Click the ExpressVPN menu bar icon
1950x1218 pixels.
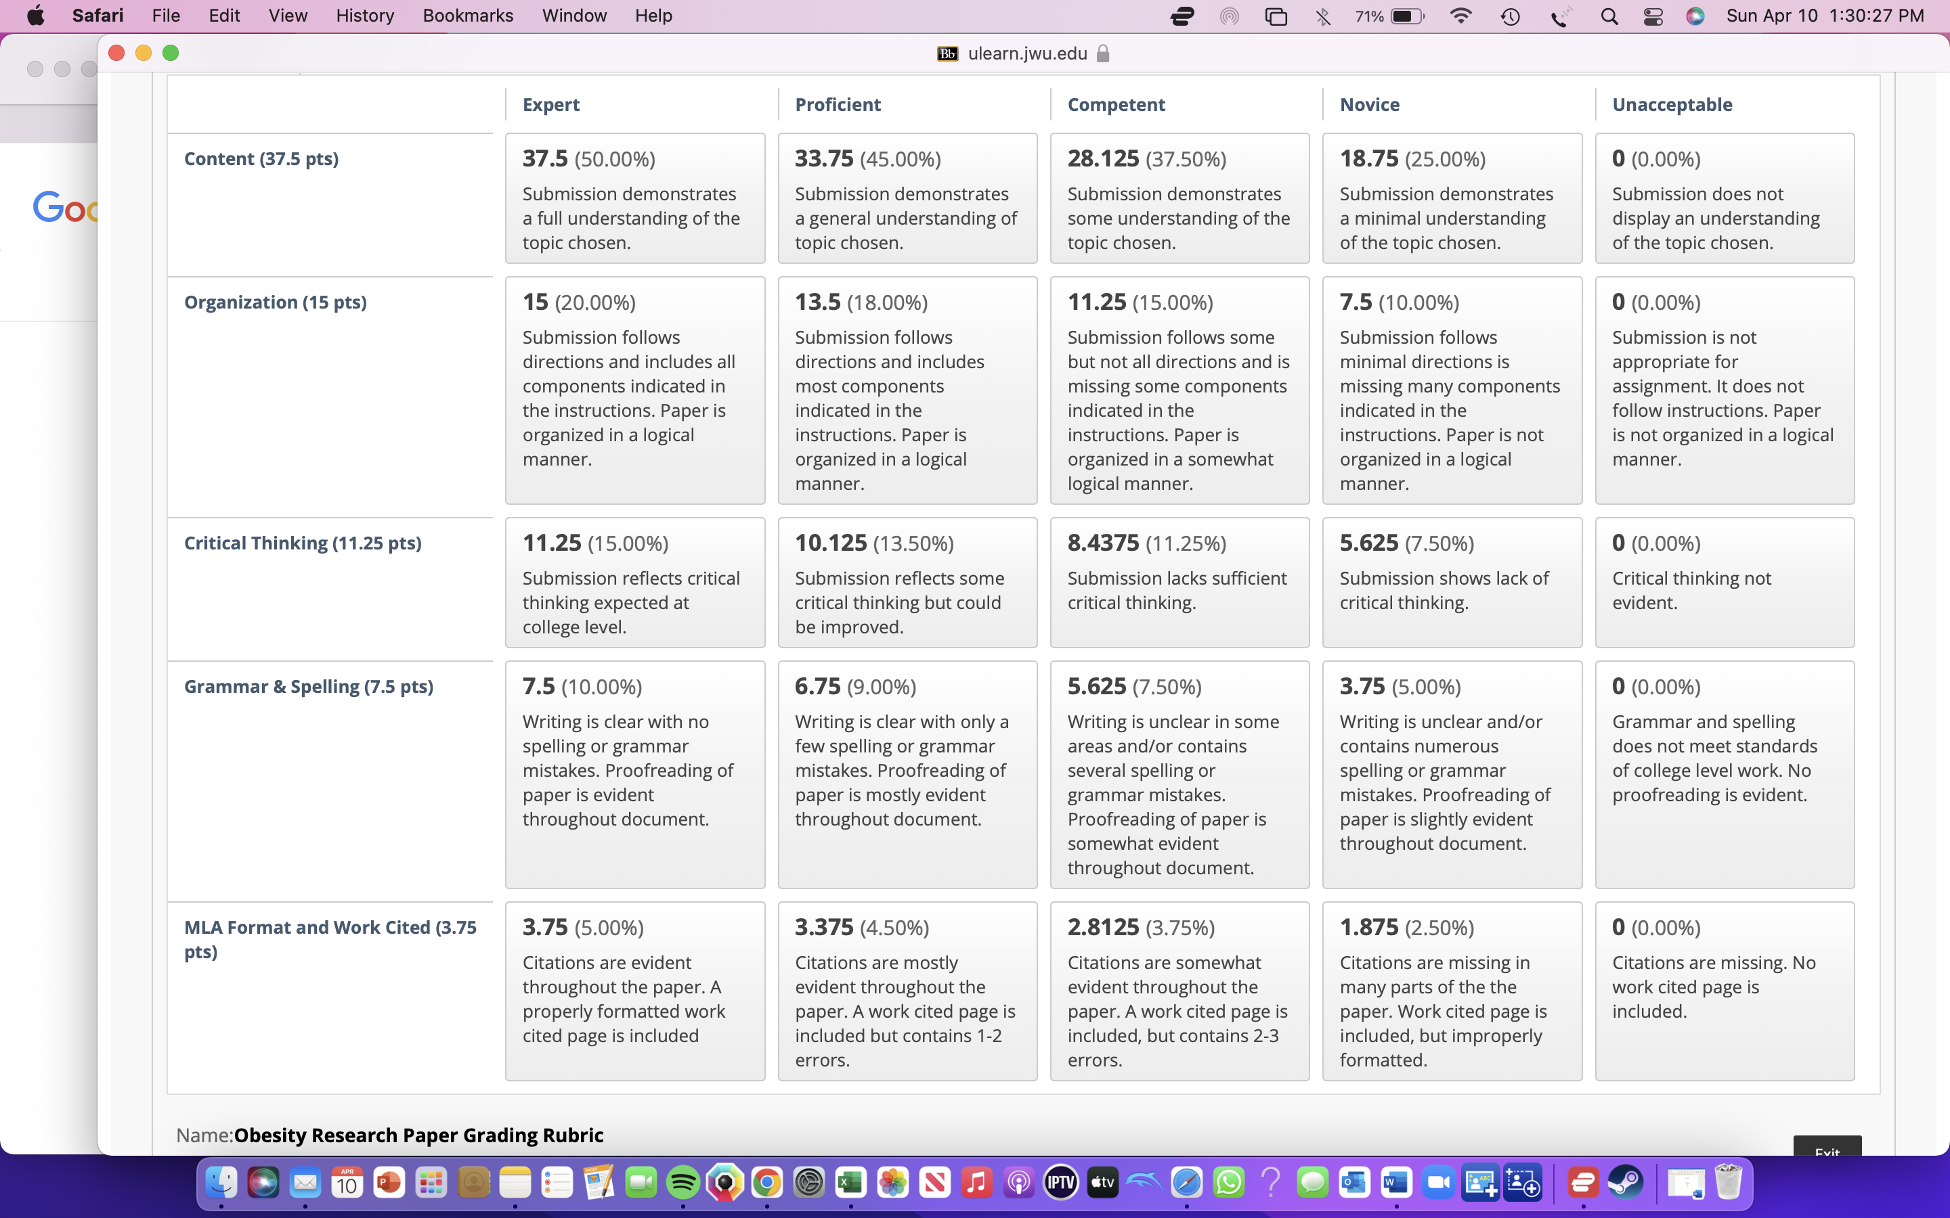(x=1182, y=16)
